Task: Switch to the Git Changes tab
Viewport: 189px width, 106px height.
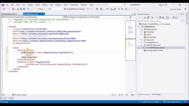Action: tap(156, 95)
